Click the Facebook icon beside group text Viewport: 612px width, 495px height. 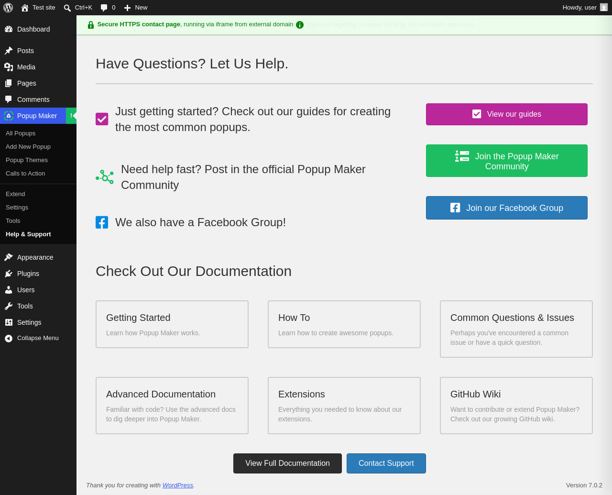click(x=102, y=222)
